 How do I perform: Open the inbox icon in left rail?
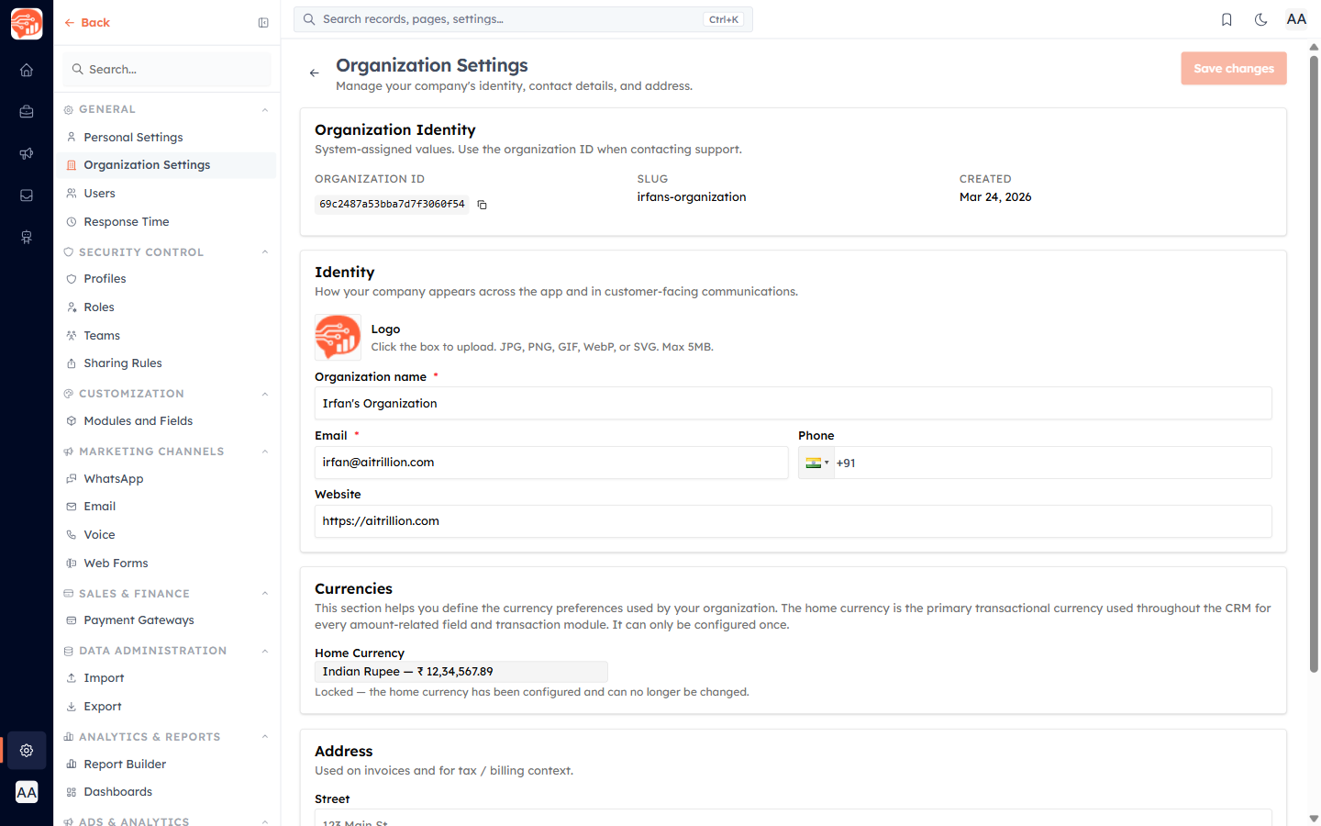27,195
